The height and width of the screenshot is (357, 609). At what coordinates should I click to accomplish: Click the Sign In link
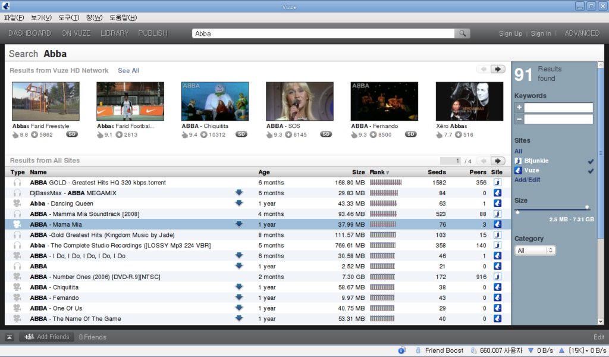pos(541,33)
